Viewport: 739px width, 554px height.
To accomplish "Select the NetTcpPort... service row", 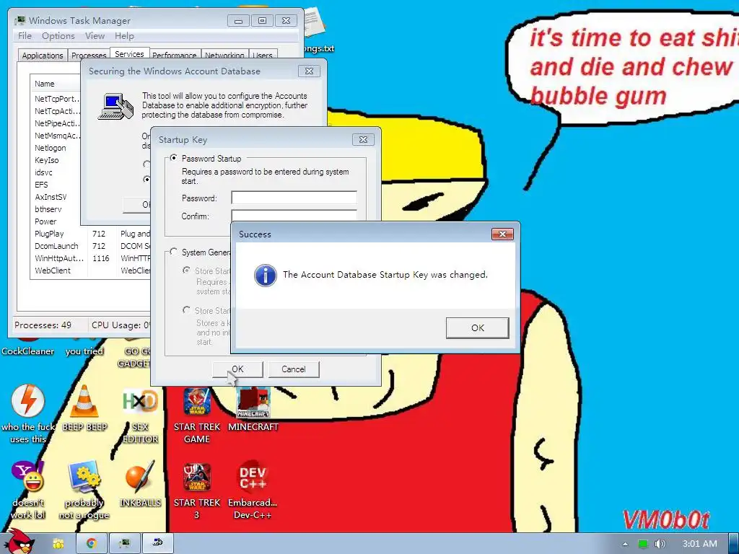I will click(x=56, y=99).
